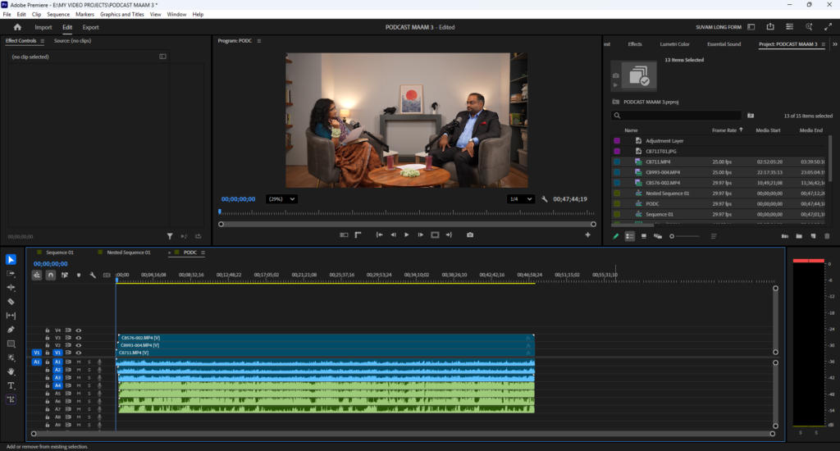840x451 pixels.
Task: Mute audio track A1
Action: (x=78, y=362)
